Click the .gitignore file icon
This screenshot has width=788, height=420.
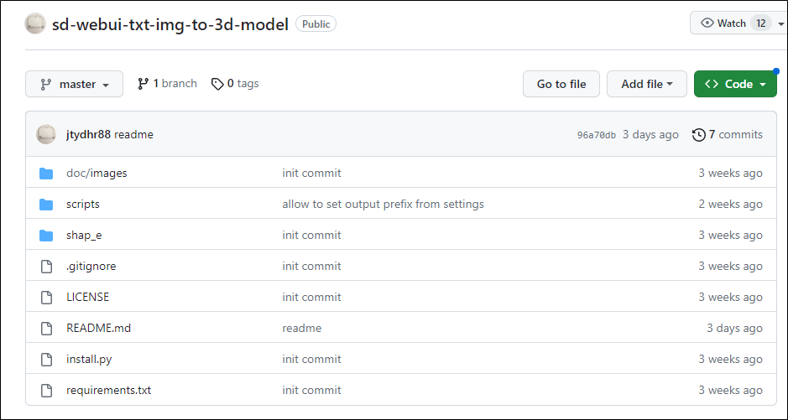click(46, 267)
